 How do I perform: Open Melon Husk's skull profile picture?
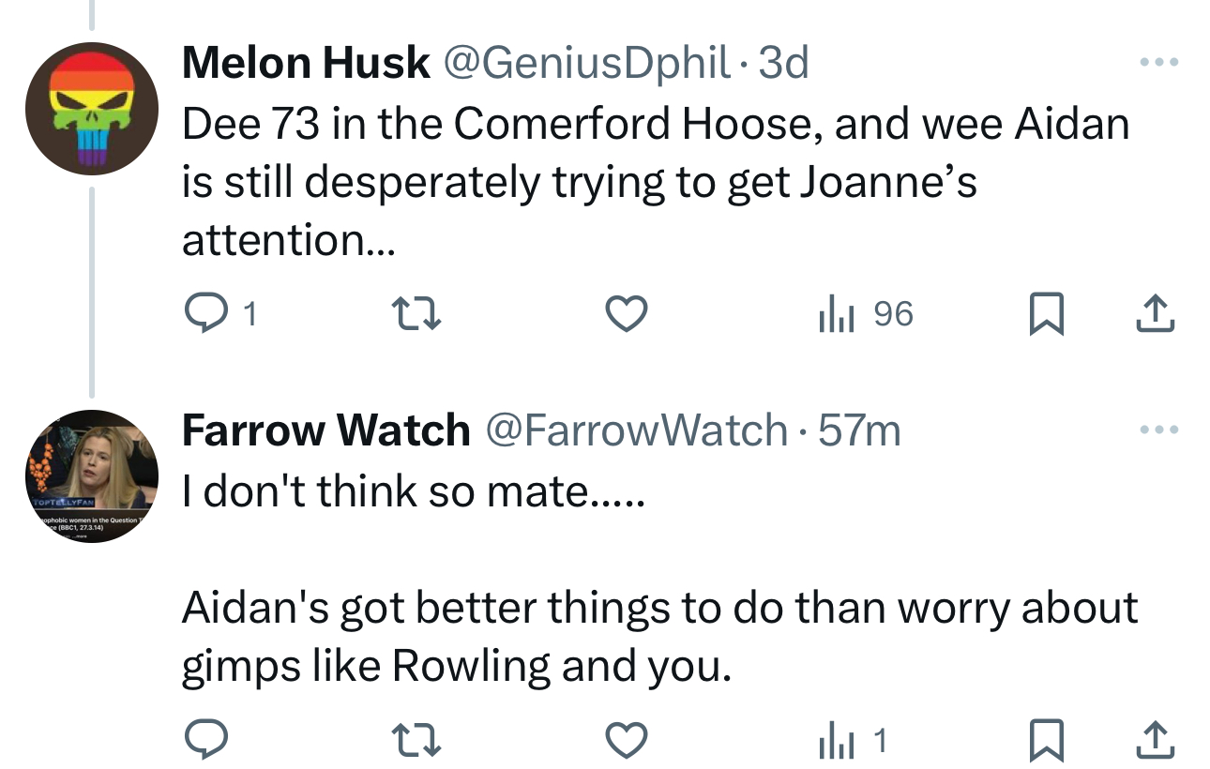point(91,110)
